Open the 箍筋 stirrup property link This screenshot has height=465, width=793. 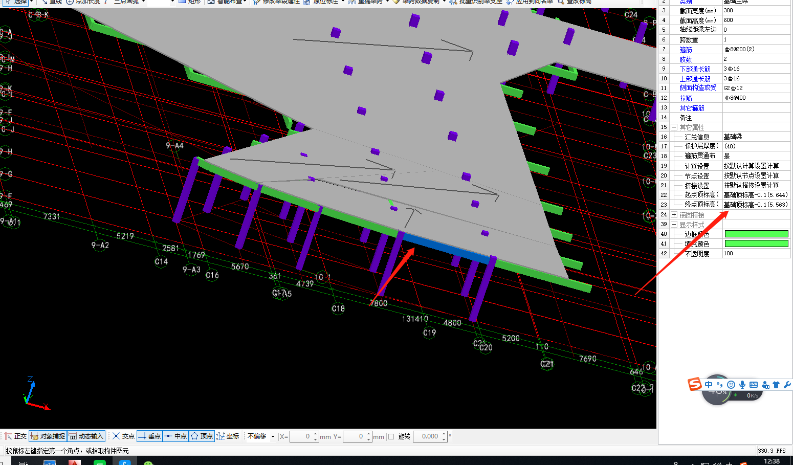686,50
